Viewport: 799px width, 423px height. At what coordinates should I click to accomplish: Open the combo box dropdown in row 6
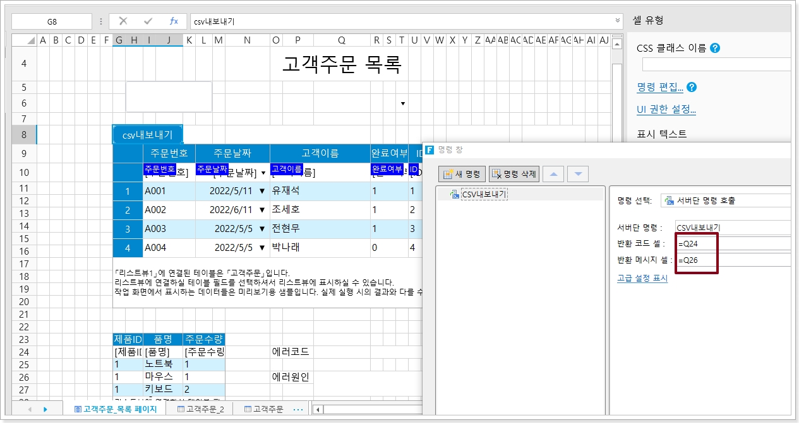point(403,103)
